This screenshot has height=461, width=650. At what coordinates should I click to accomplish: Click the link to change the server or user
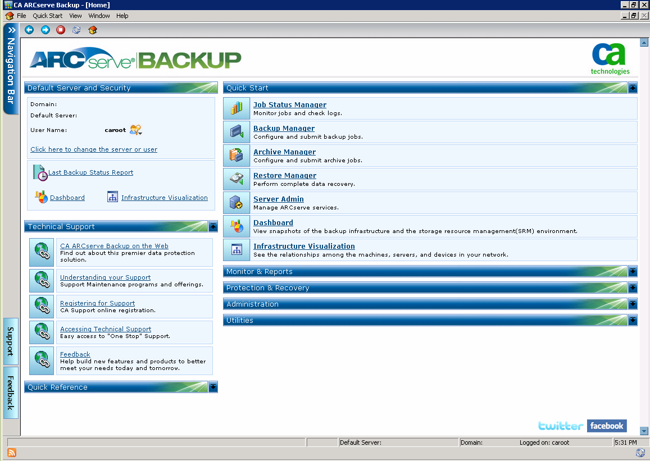pos(93,149)
